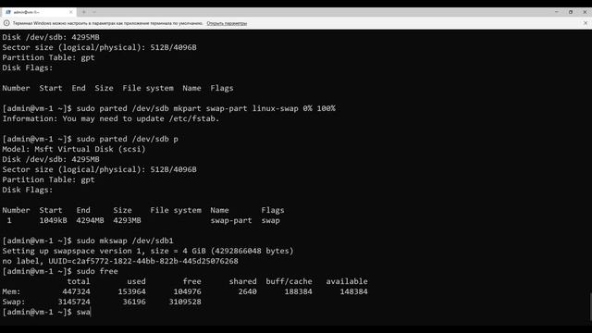Screen dimensions: 592x333
Task: Dismiss the default terminal info bar
Action: click(x=586, y=23)
